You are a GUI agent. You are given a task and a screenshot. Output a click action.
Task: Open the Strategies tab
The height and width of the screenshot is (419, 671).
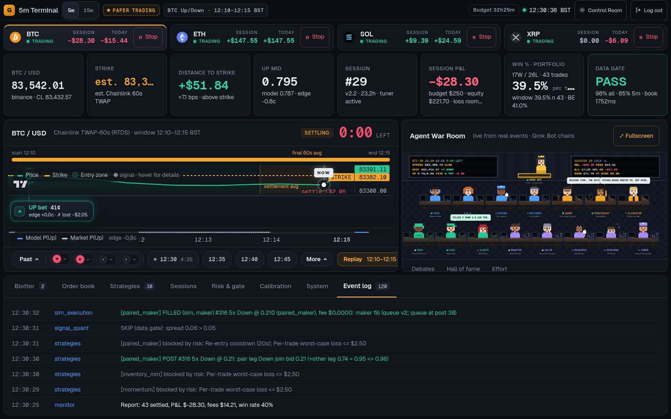[132, 286]
